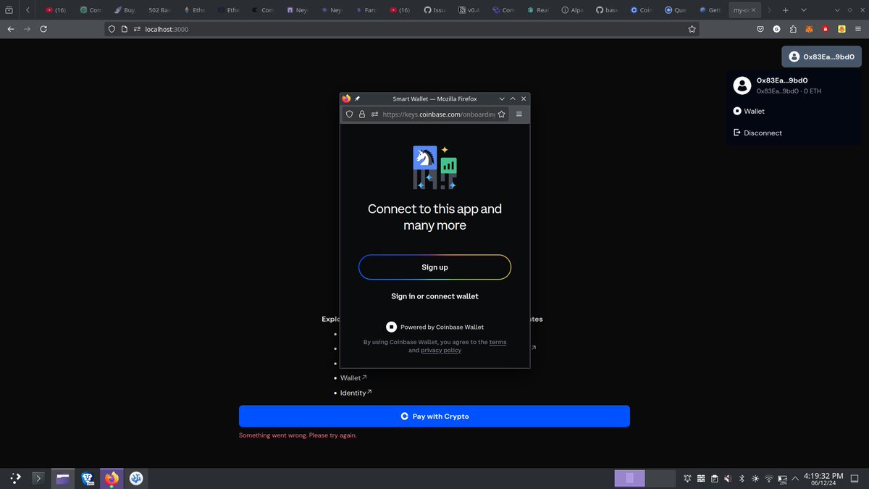Click the account avatar in wallet dropdown
Image resolution: width=869 pixels, height=489 pixels.
742,85
